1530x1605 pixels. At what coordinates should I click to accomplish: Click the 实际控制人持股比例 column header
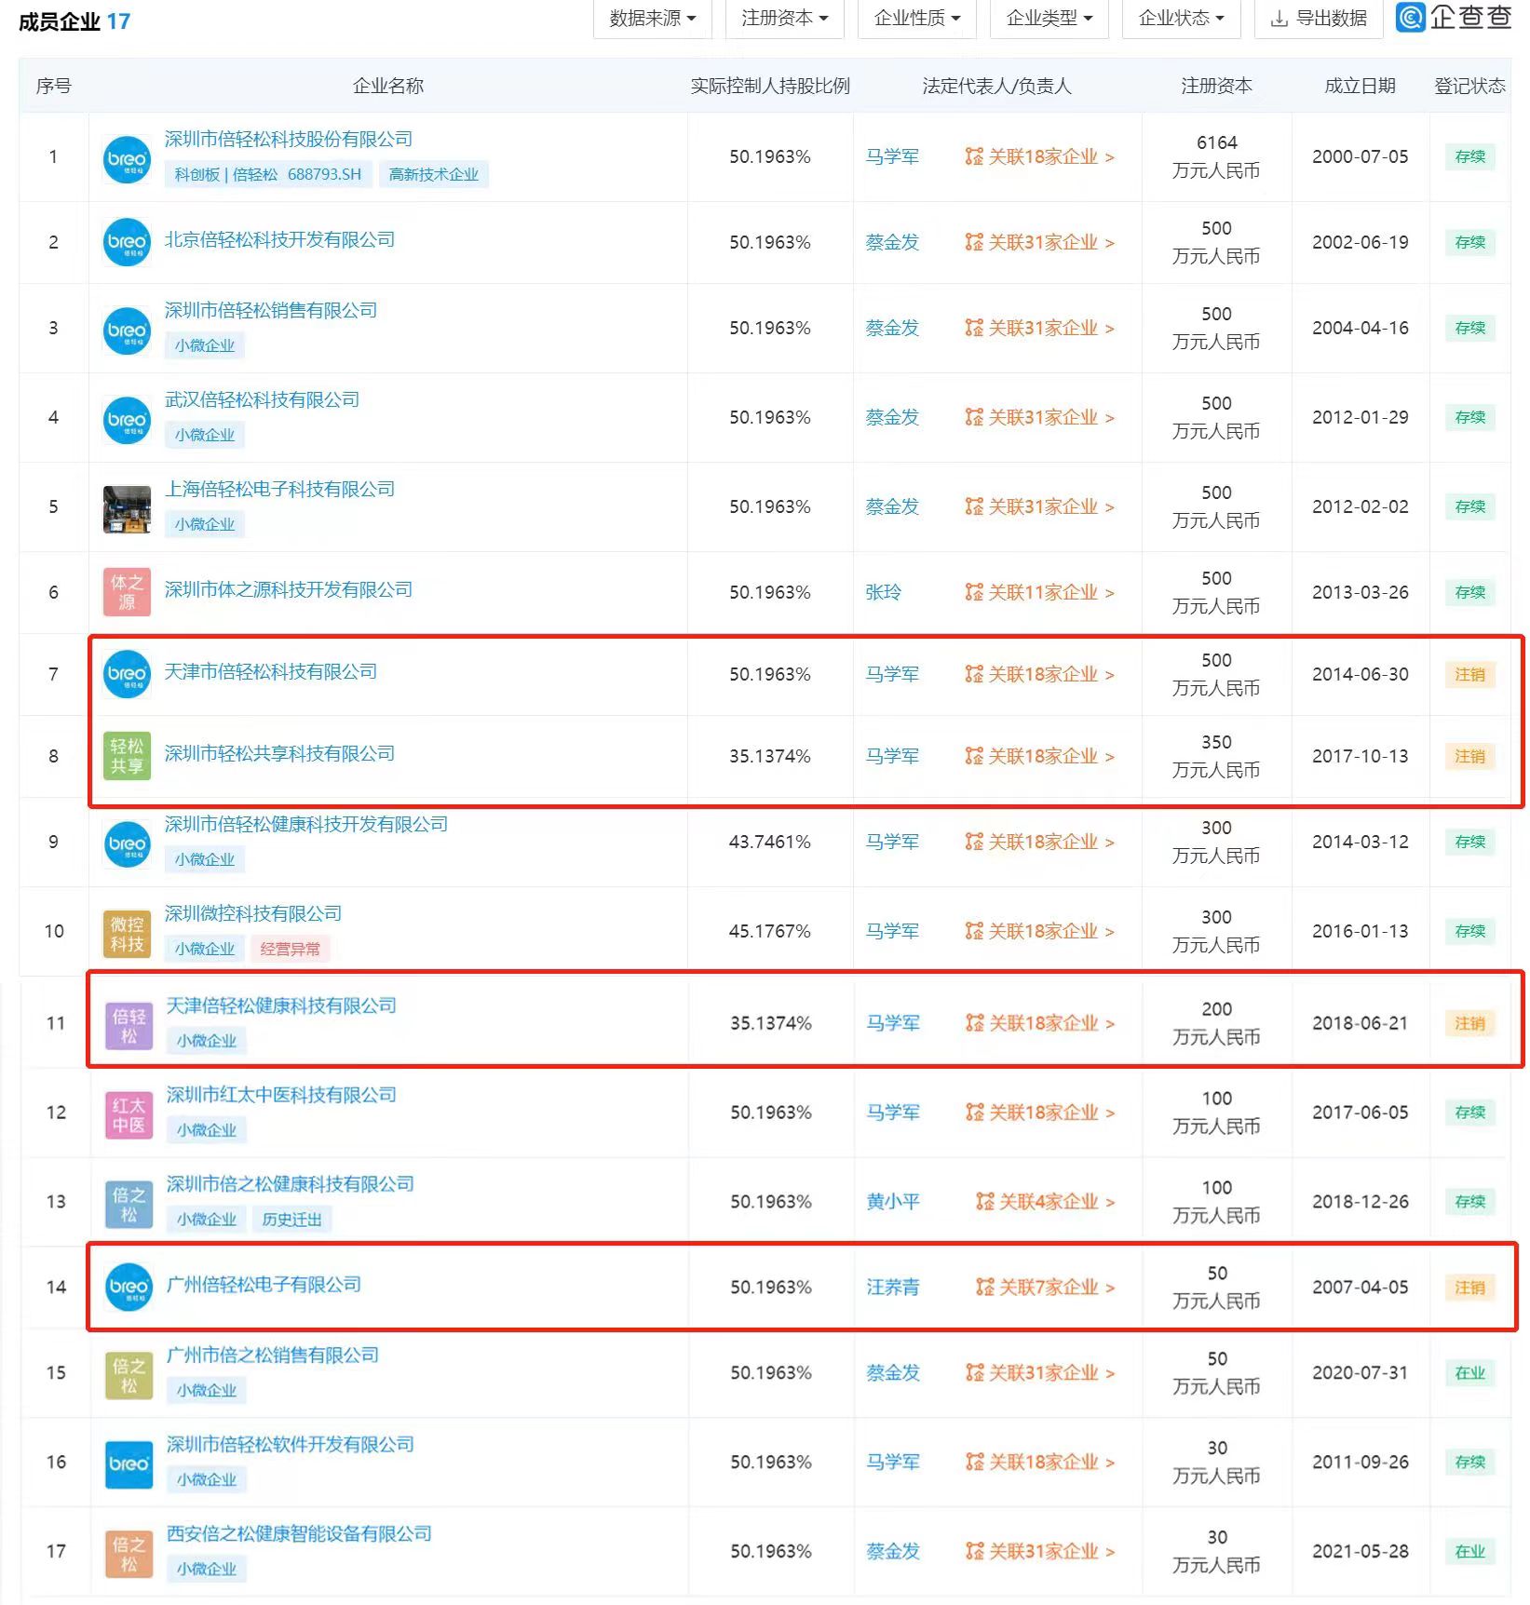click(x=770, y=86)
